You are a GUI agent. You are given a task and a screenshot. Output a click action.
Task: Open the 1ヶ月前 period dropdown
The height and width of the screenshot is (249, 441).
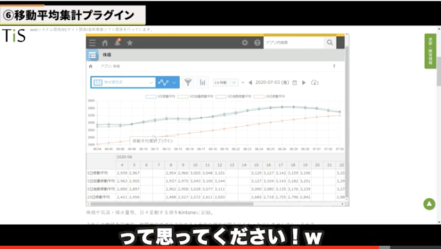click(224, 83)
